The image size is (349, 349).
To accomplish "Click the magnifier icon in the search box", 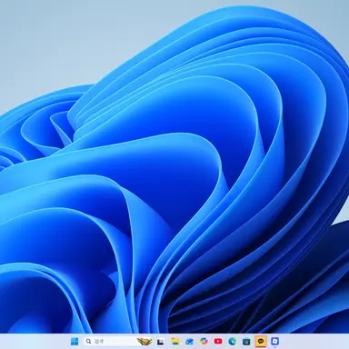I will 88,342.
